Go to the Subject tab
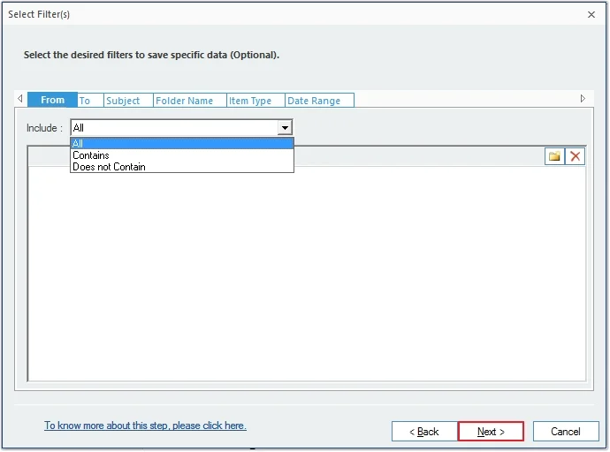Image resolution: width=610 pixels, height=452 pixels. [127, 101]
